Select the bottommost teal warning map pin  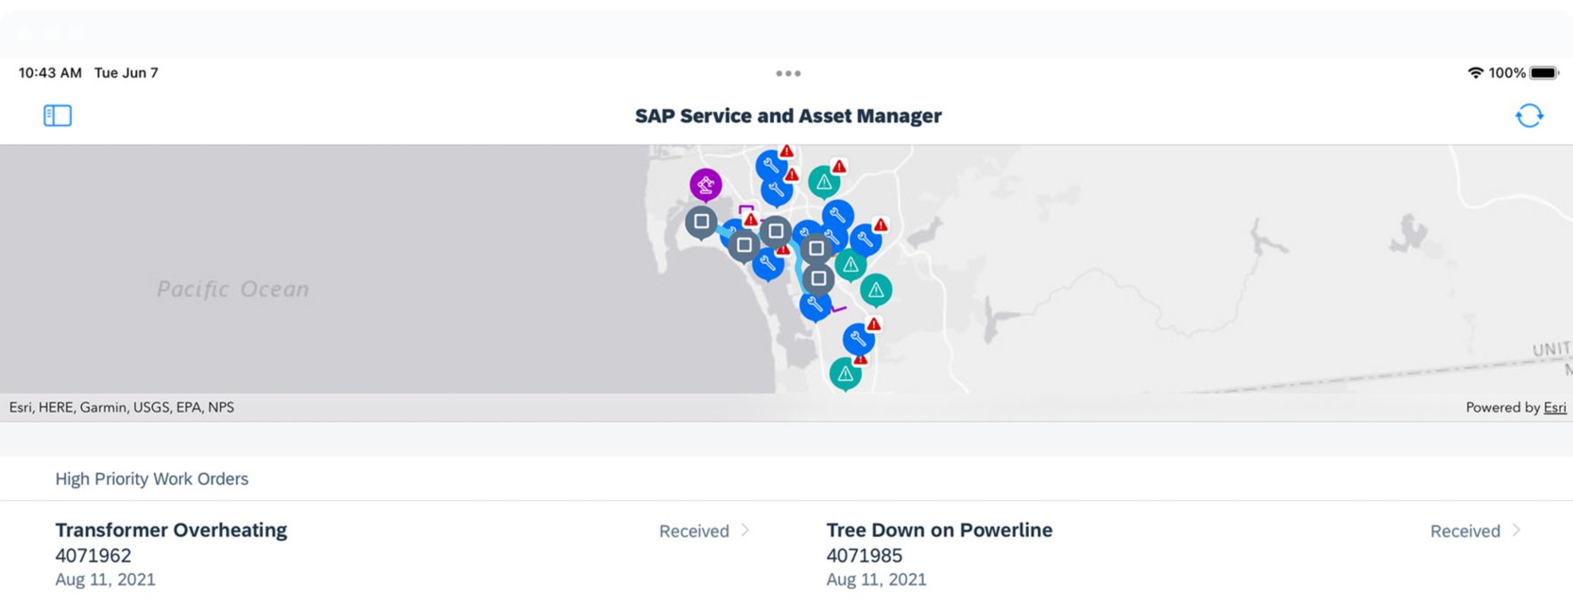point(845,373)
